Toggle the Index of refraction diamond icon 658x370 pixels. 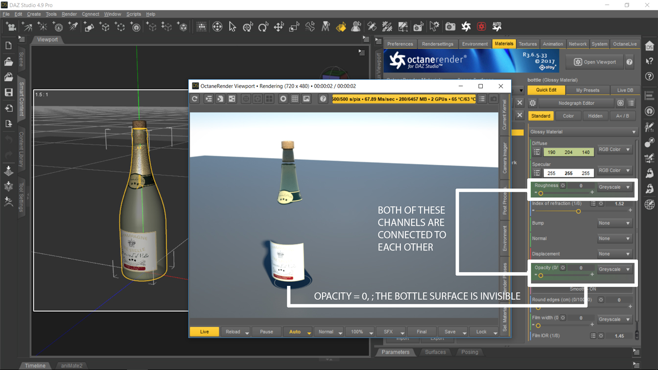601,204
